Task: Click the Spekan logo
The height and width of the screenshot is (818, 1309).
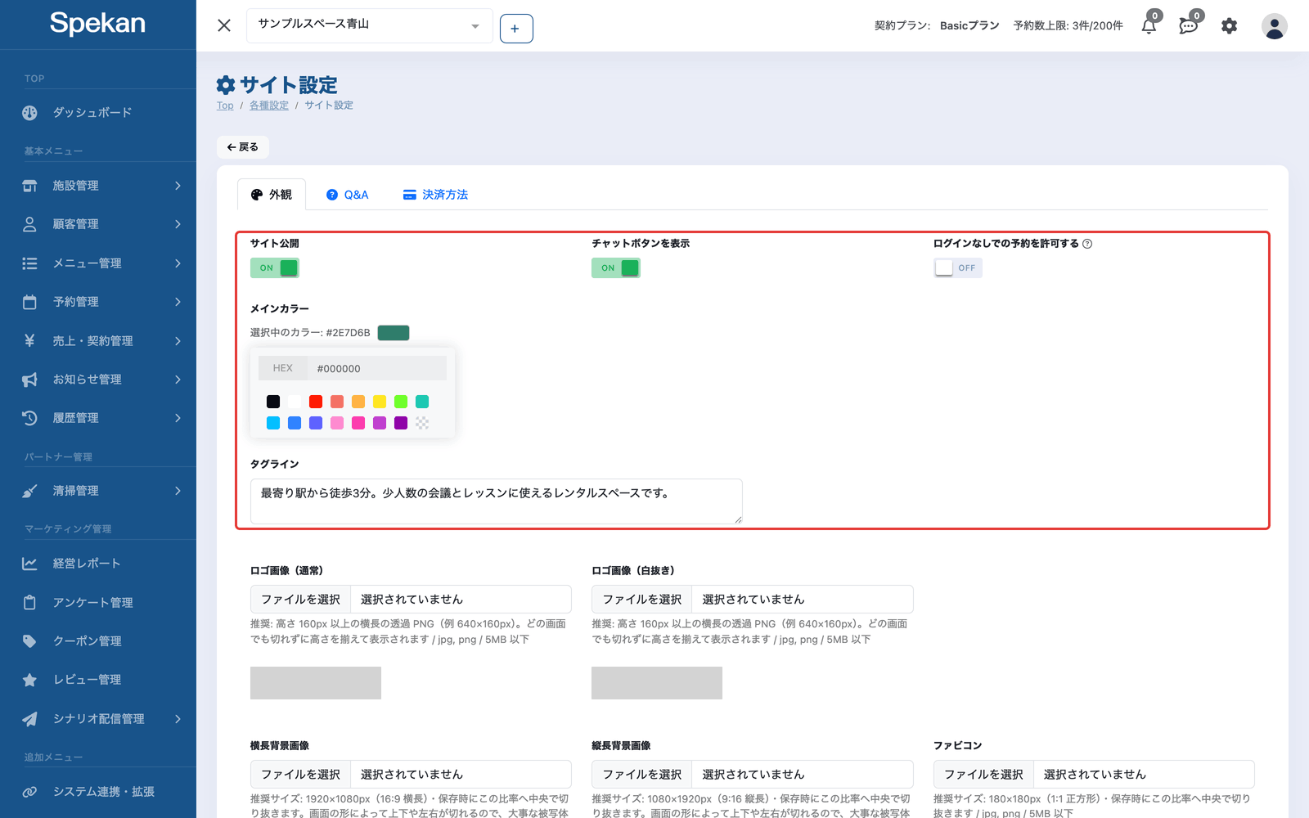Action: 97,24
